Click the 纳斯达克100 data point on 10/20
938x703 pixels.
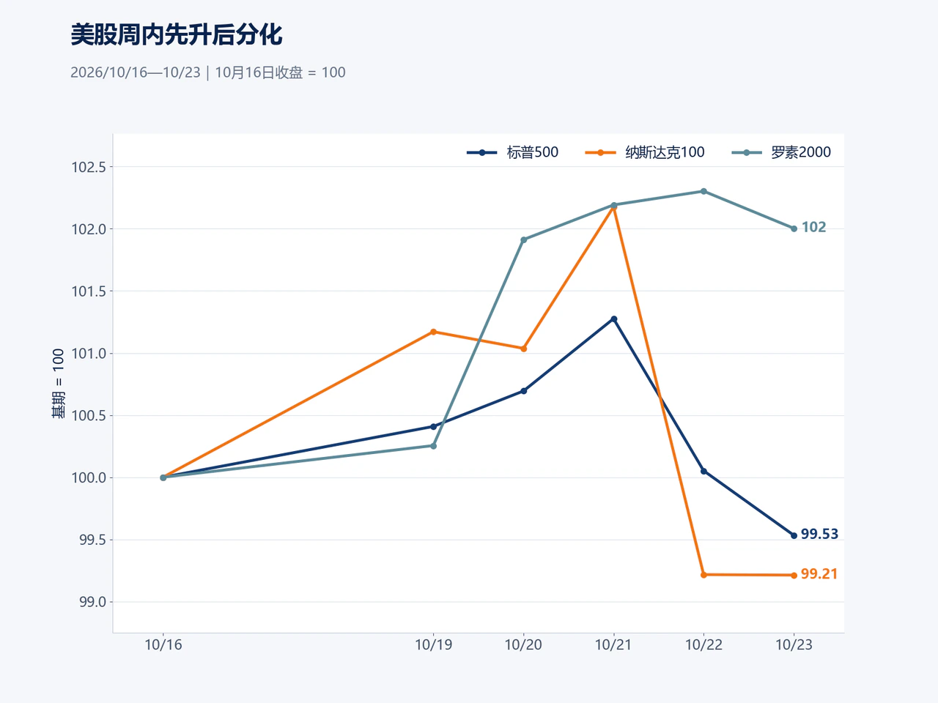523,349
